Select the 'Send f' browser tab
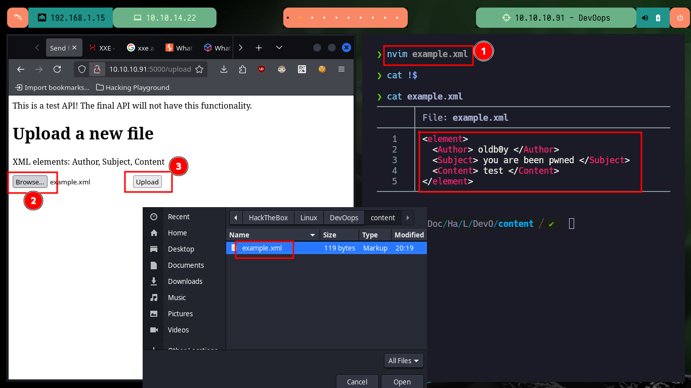 click(64, 47)
